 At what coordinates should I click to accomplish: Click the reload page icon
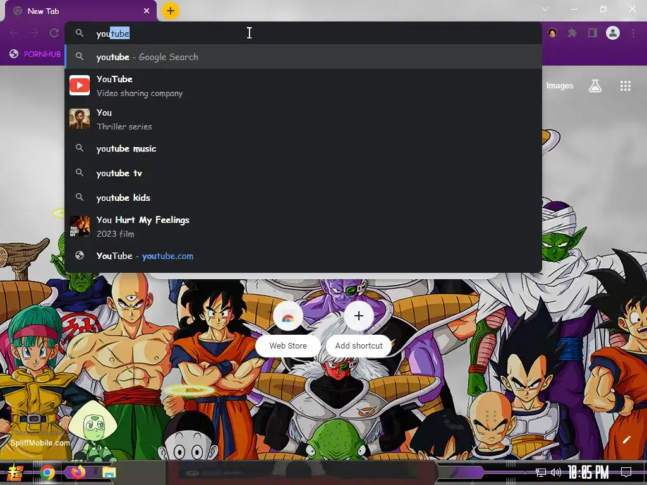pyautogui.click(x=54, y=33)
